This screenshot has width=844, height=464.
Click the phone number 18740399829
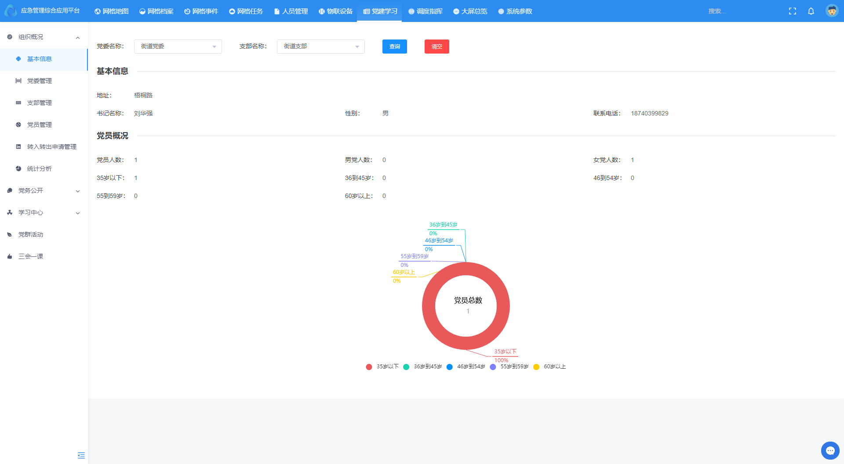(649, 113)
